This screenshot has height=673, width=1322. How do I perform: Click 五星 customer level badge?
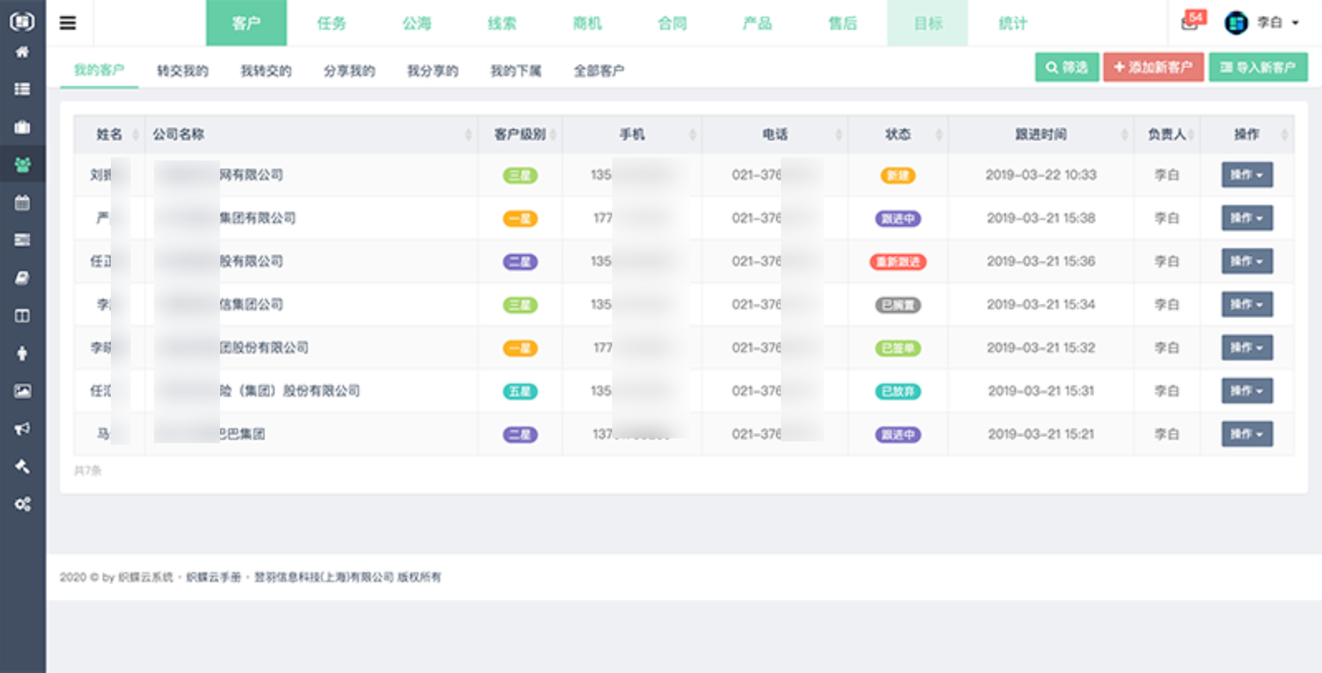click(x=520, y=392)
